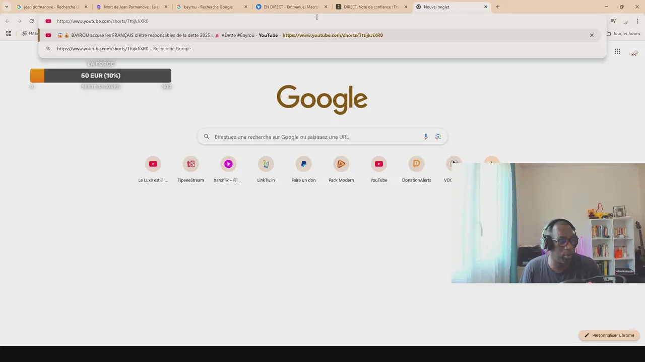The height and width of the screenshot is (362, 645).
Task: Open the VDC shortcut tile
Action: (x=448, y=169)
